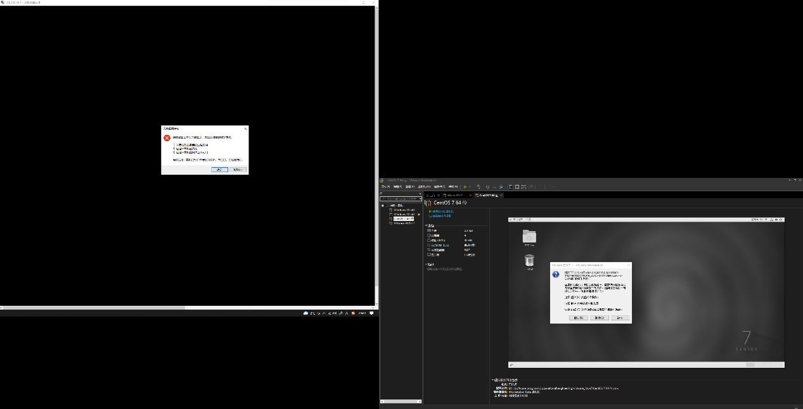Screen dimensions: 803x409
Task: Power on the virtual machine with green play icon
Action: coord(465,187)
